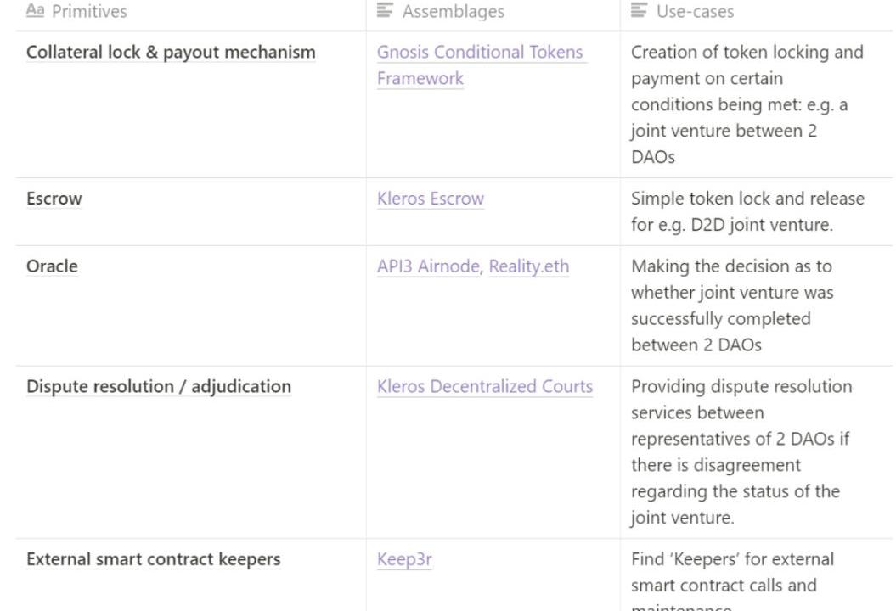
Task: Open the Assemblages column header menu
Action: click(x=493, y=11)
